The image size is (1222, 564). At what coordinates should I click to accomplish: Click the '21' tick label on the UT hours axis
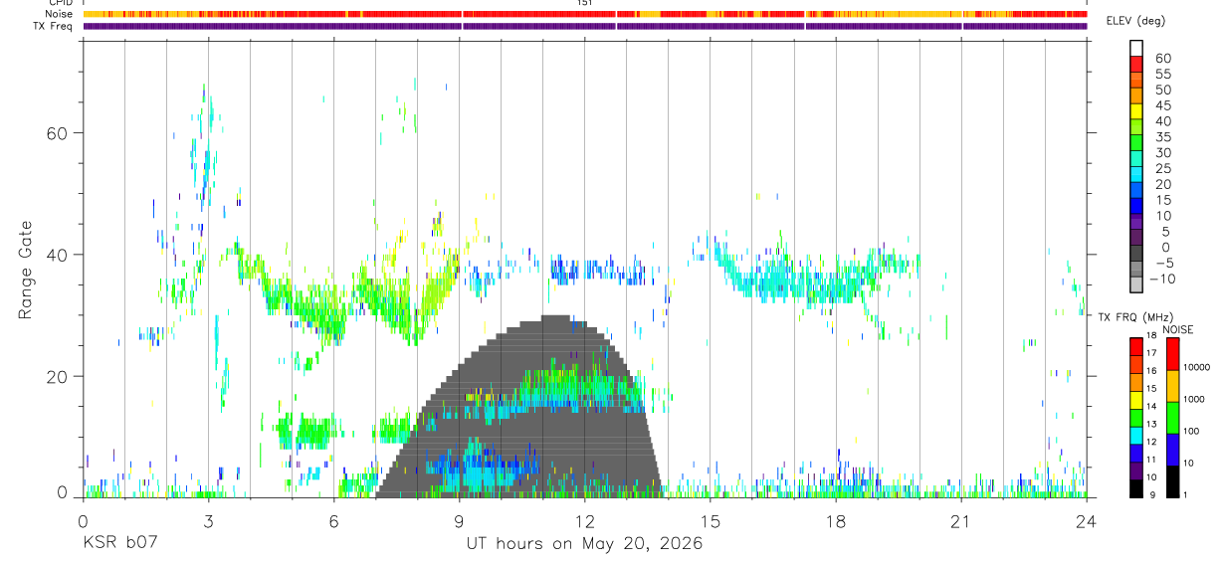[961, 522]
